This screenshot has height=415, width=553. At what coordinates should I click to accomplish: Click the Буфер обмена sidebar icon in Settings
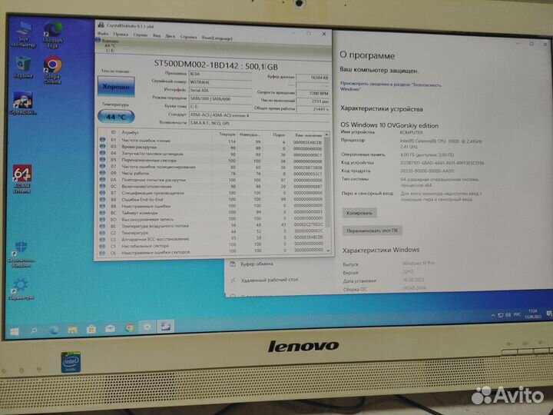[233, 264]
